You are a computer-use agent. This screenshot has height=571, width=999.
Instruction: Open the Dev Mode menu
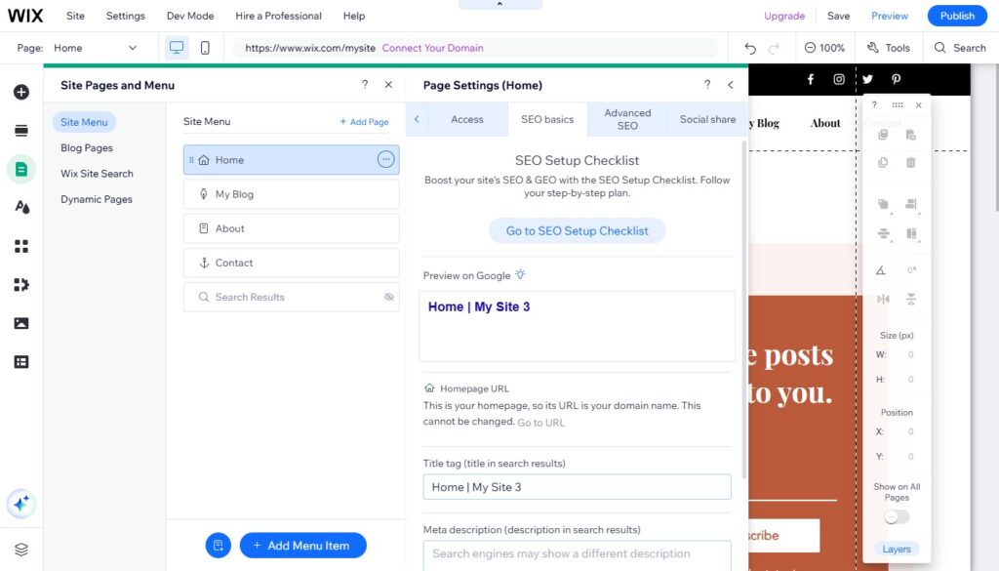190,16
